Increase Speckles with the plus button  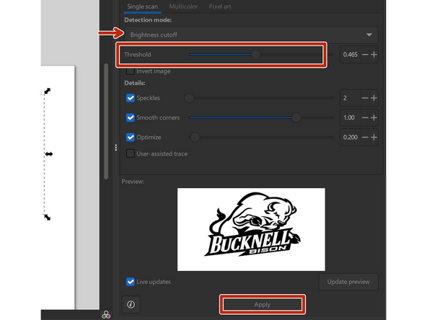pos(374,98)
